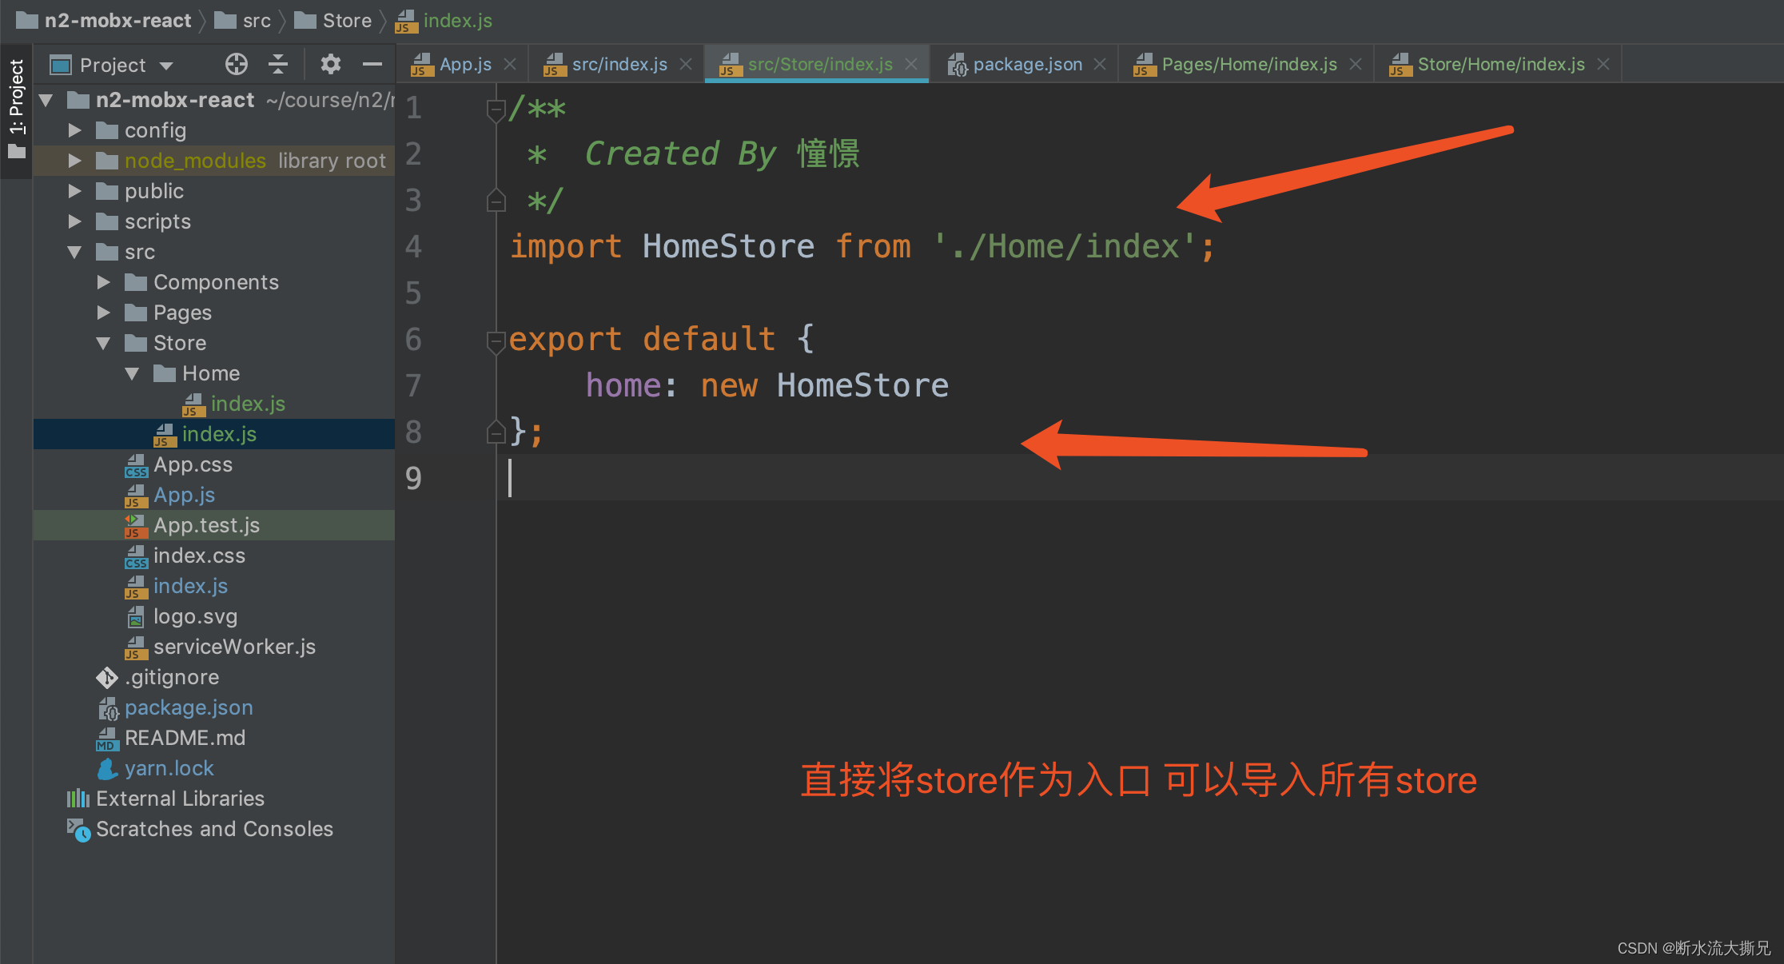Viewport: 1784px width, 964px height.
Task: Click the src breadcrumb
Action: click(x=257, y=20)
